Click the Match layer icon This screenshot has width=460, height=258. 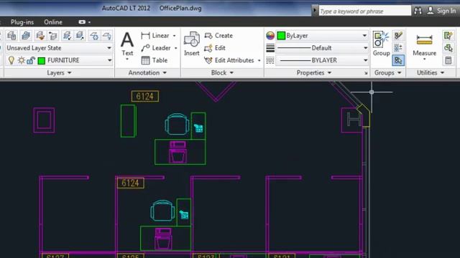(x=80, y=36)
